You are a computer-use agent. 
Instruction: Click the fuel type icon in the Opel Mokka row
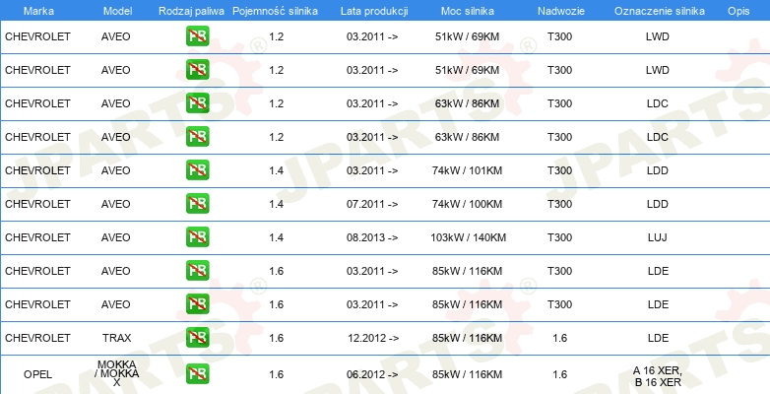click(197, 374)
